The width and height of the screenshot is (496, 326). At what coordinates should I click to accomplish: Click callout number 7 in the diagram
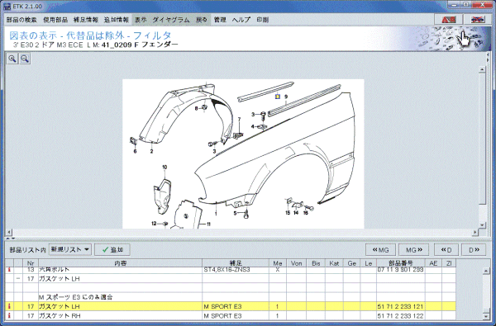pos(239,120)
